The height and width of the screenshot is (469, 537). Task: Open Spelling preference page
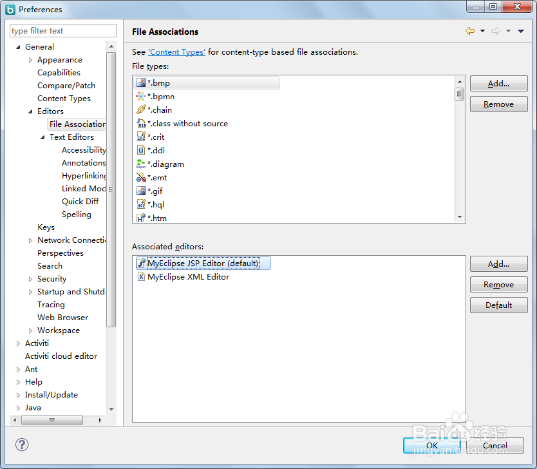pyautogui.click(x=77, y=215)
